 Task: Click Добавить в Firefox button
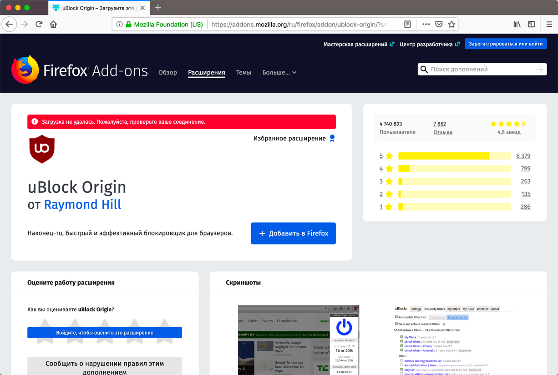coord(293,233)
